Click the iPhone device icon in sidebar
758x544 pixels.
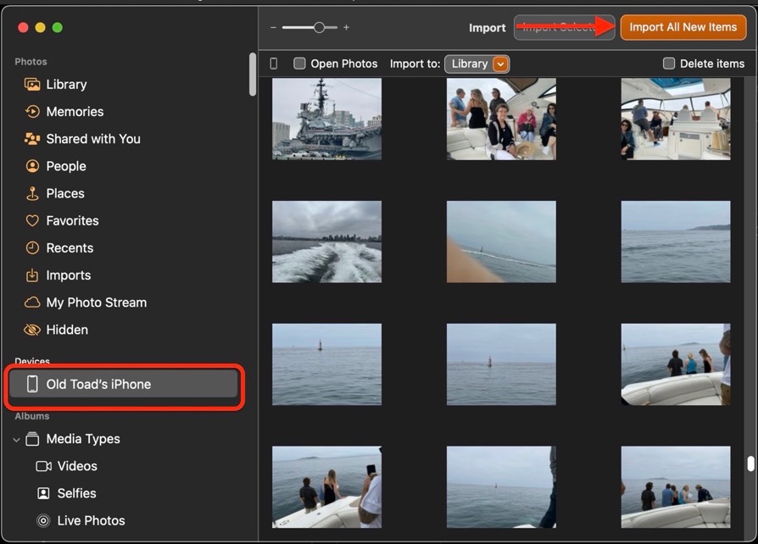32,384
